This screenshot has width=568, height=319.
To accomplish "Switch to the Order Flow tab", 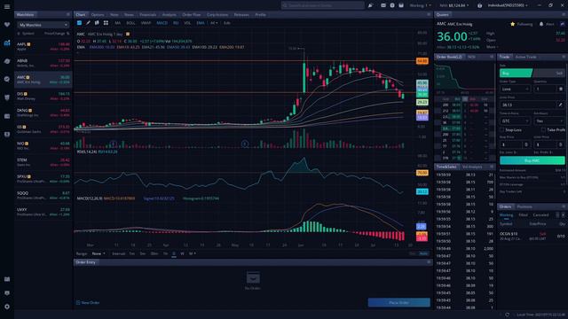I will tap(192, 15).
